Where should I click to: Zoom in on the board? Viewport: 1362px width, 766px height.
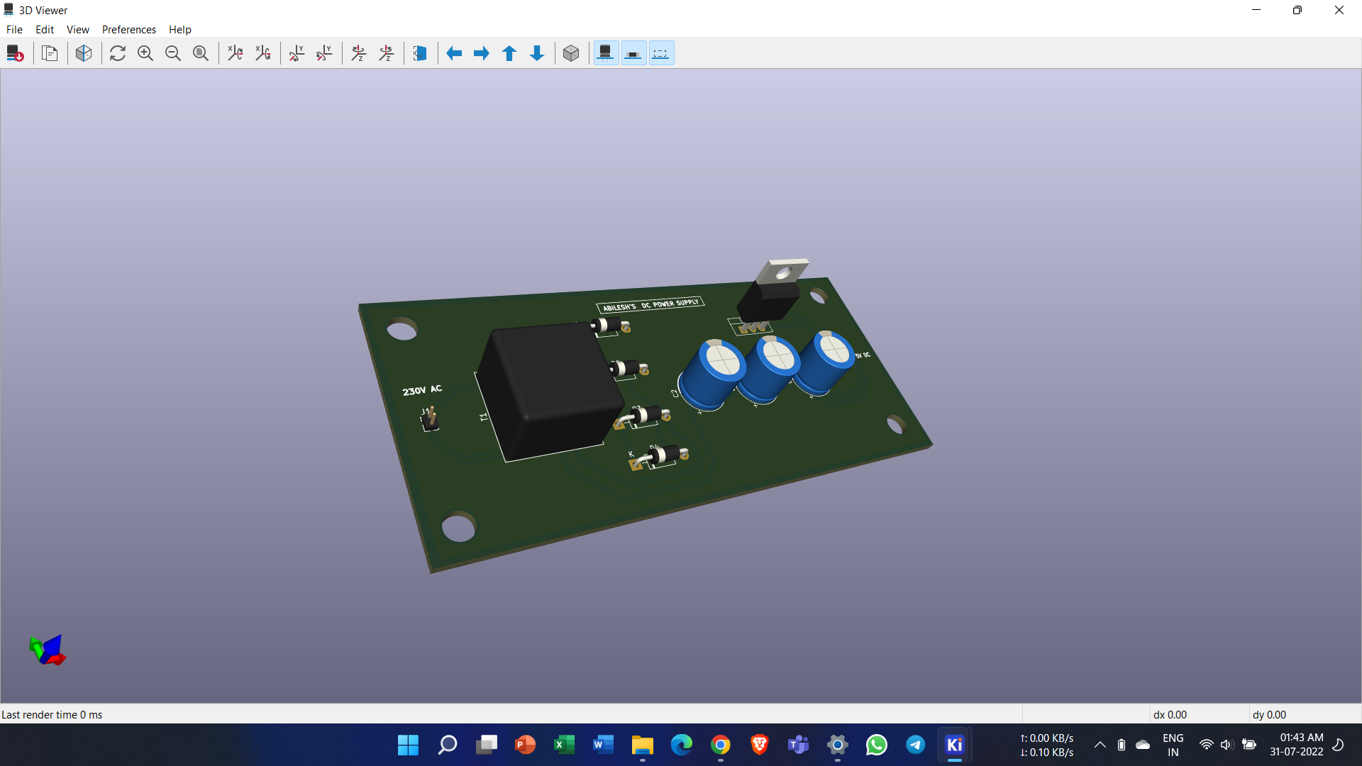(x=145, y=53)
